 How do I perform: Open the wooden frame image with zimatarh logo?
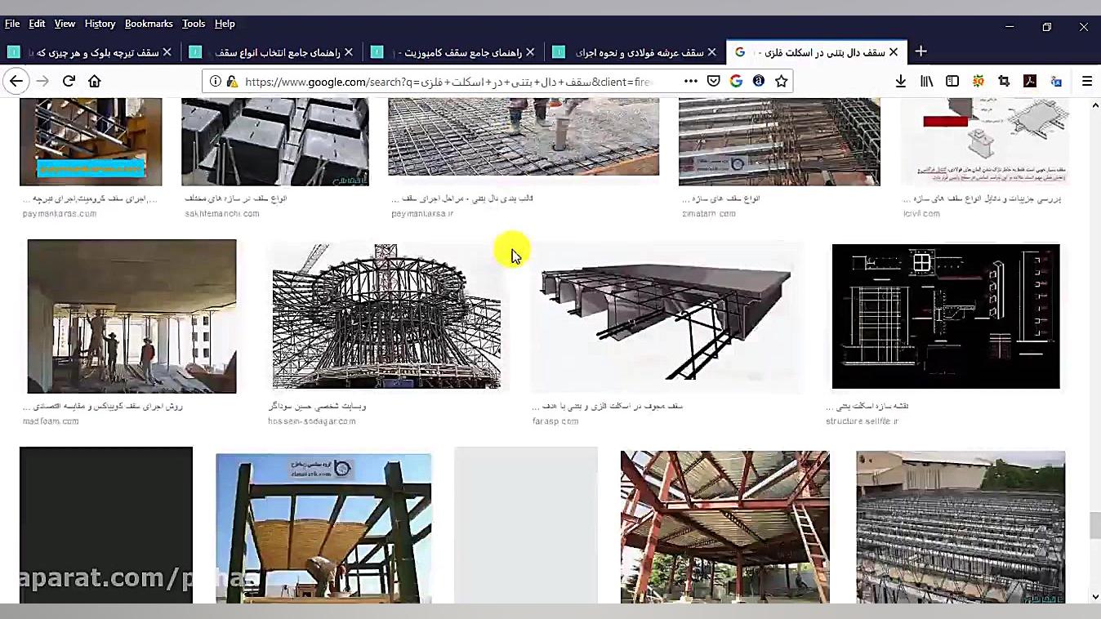click(323, 528)
